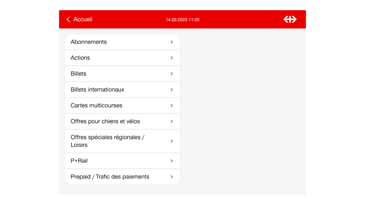Viewport: 365px width, 205px height.
Task: Expand Abonnements using its chevron arrow
Action: 172,42
